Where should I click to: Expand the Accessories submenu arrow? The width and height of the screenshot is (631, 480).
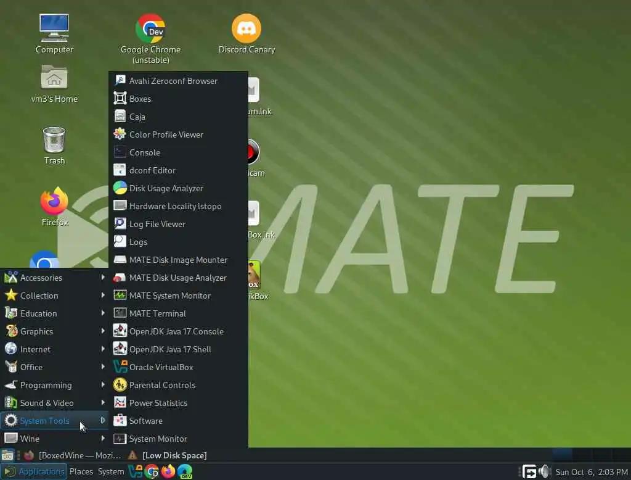tap(103, 277)
